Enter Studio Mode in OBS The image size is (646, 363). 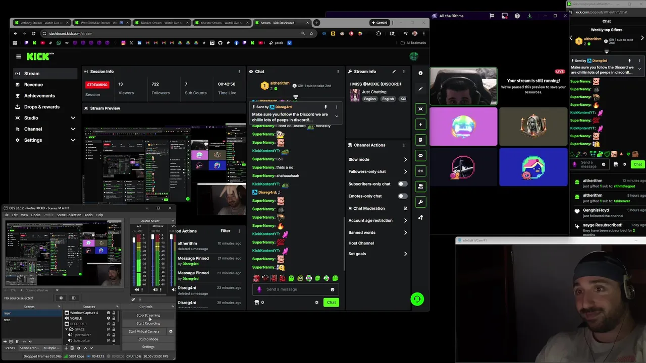[148, 339]
